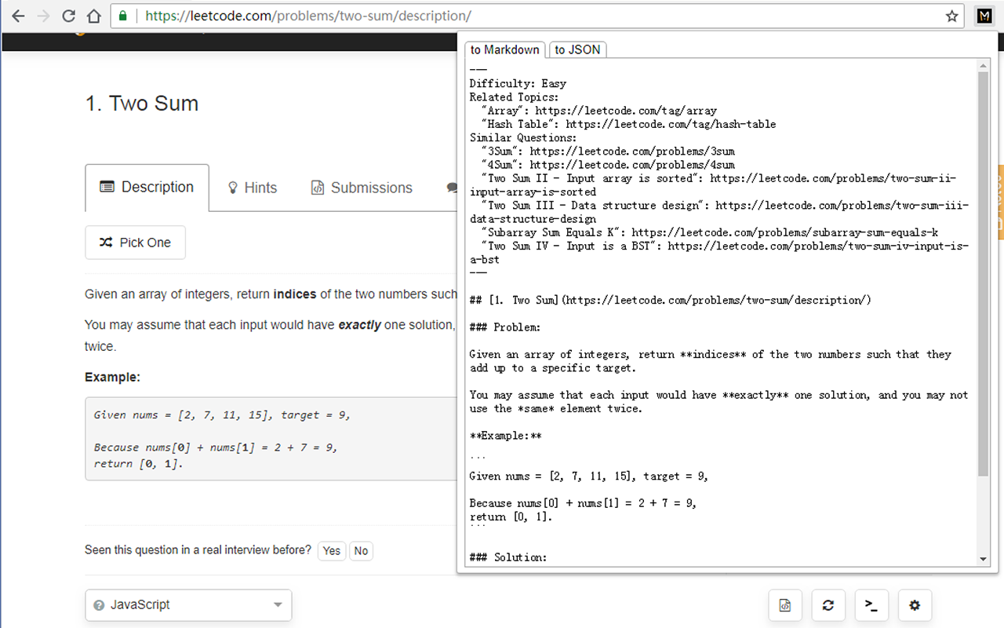Open the terminal console icon button
1004x628 pixels.
[x=871, y=605]
